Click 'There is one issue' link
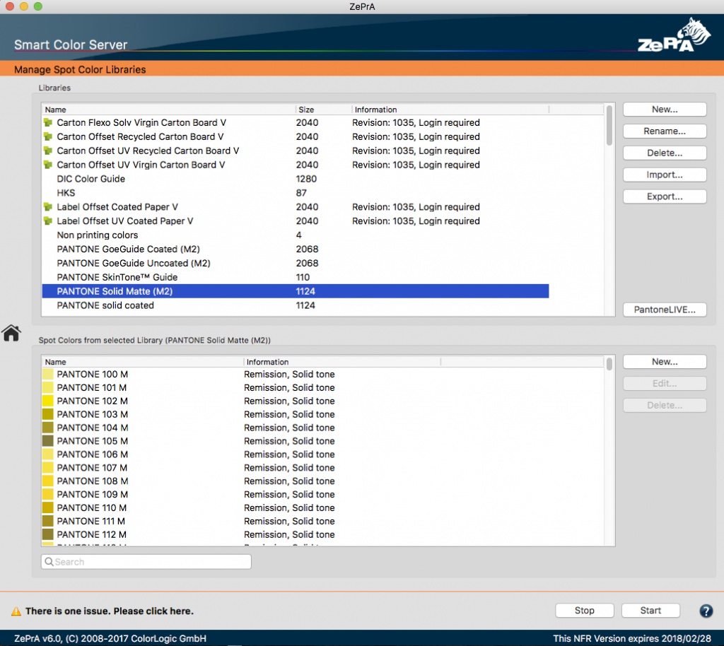 tap(110, 611)
